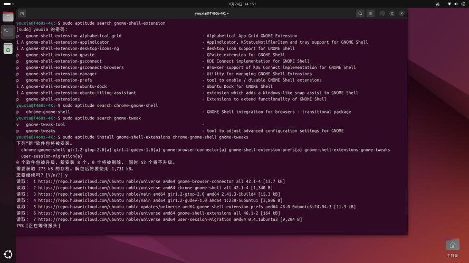The width and height of the screenshot is (469, 263).
Task: Open the Home folder desktop icon
Action: click(x=452, y=248)
